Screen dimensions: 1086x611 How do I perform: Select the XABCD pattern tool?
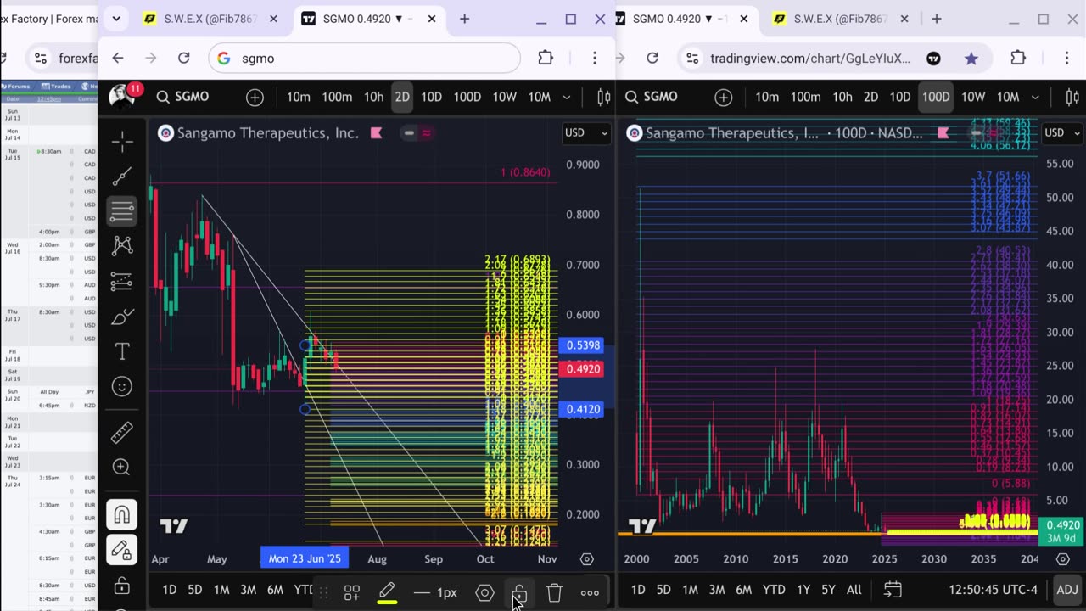122,245
